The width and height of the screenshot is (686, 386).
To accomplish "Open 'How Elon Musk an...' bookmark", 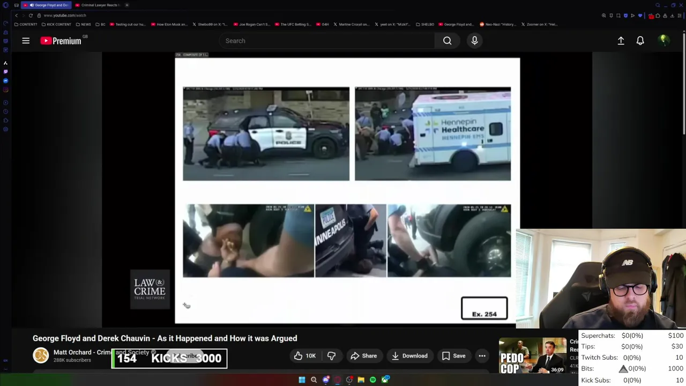I will (x=169, y=24).
